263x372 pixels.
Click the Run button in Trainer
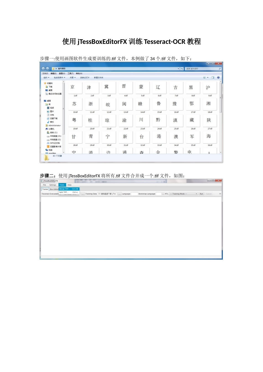click(x=201, y=194)
